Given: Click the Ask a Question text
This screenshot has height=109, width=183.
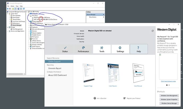Looking at the screenshot, I should [102, 98].
